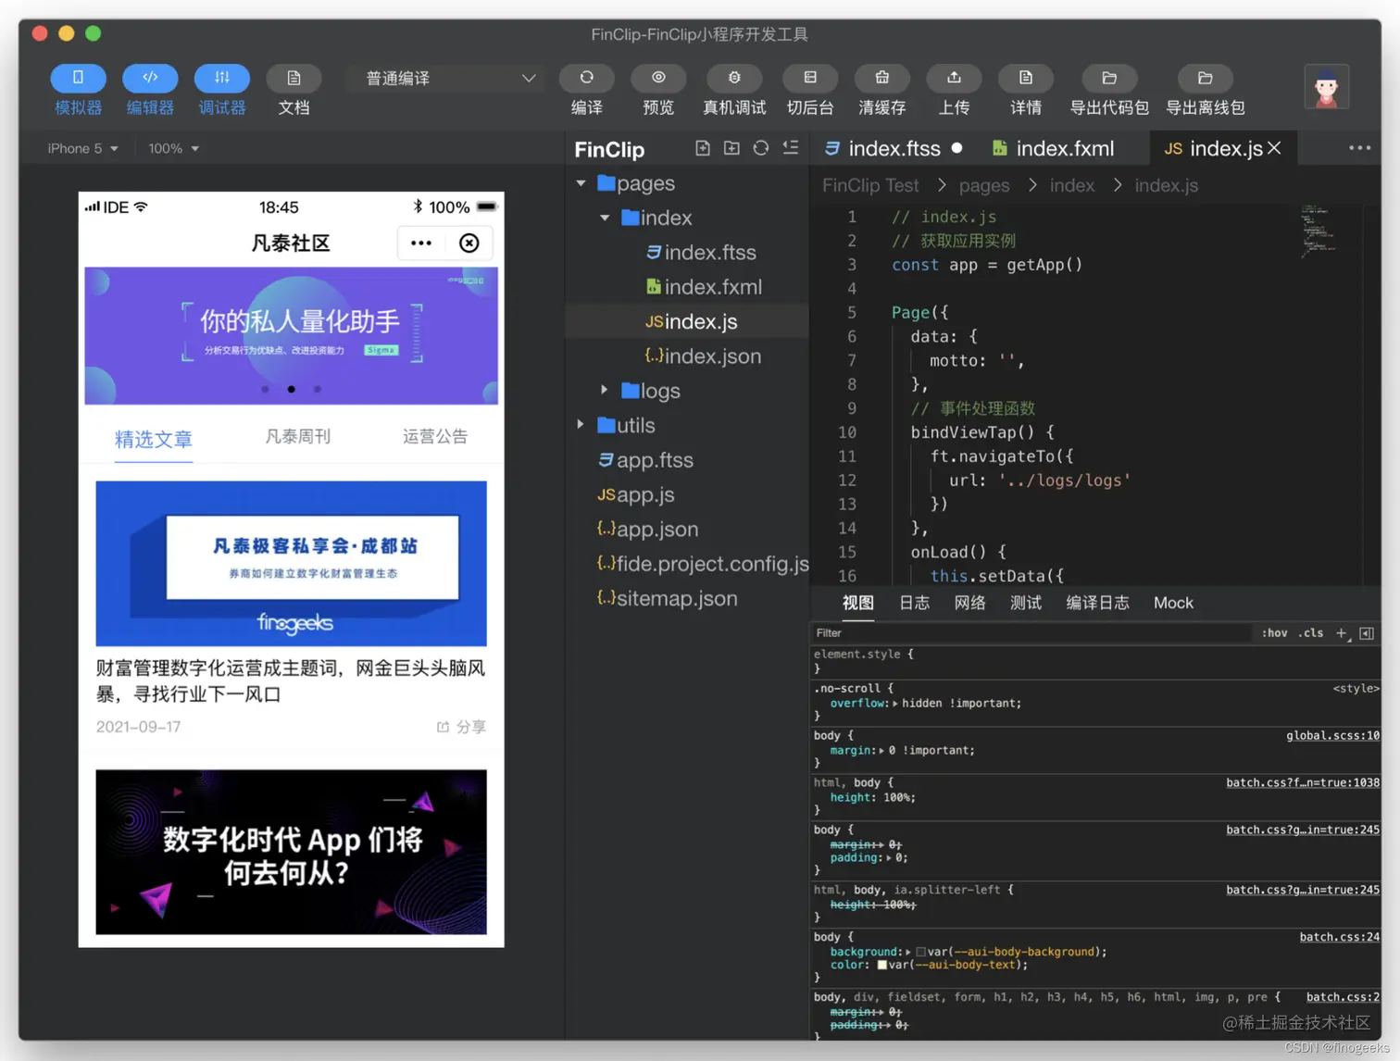Toggle the :hov pseudo-class filter
1400x1061 pixels.
[1274, 633]
